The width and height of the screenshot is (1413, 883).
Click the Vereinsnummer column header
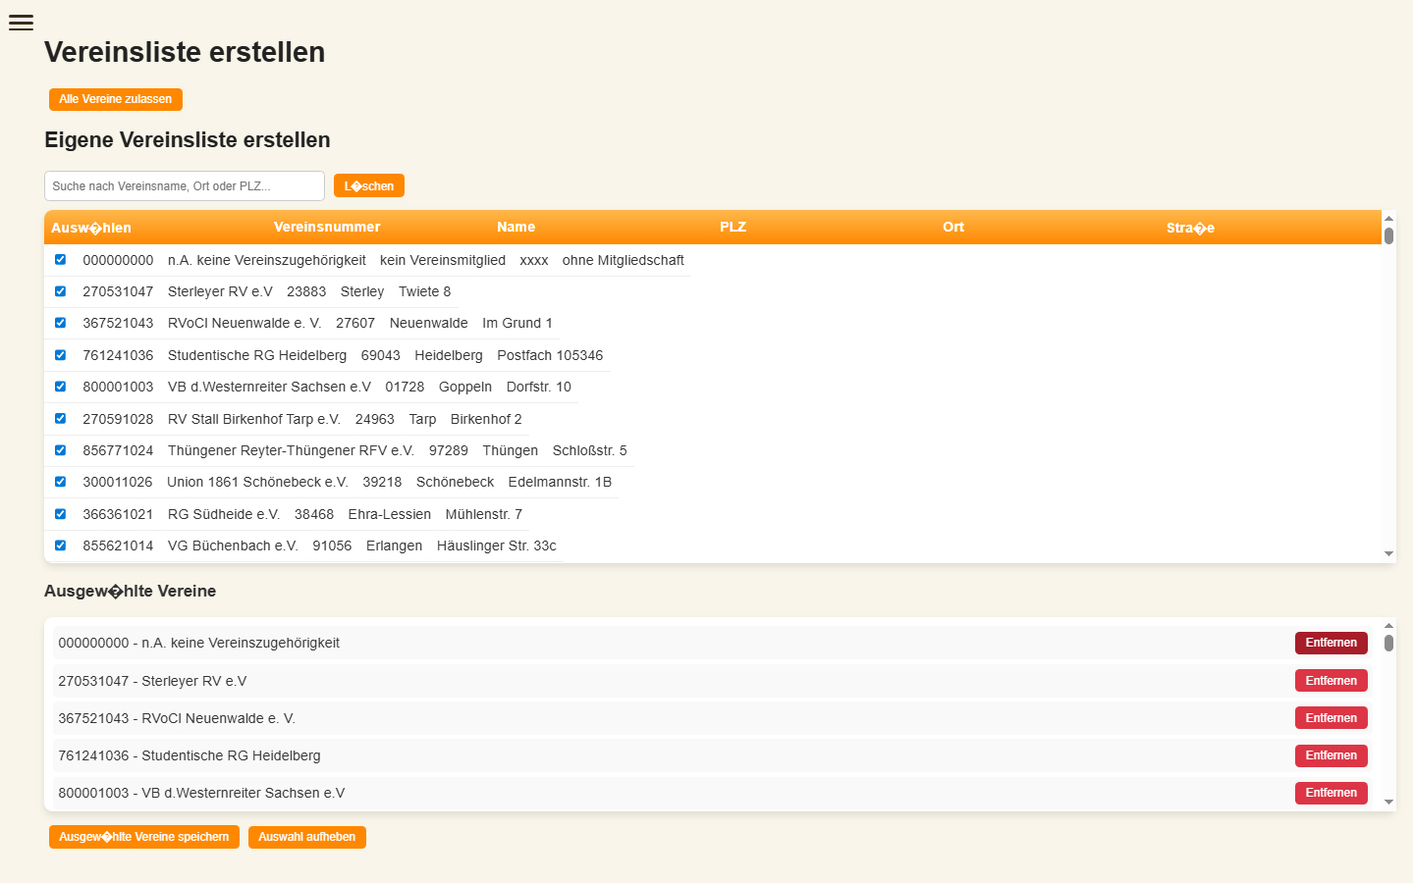click(x=327, y=227)
